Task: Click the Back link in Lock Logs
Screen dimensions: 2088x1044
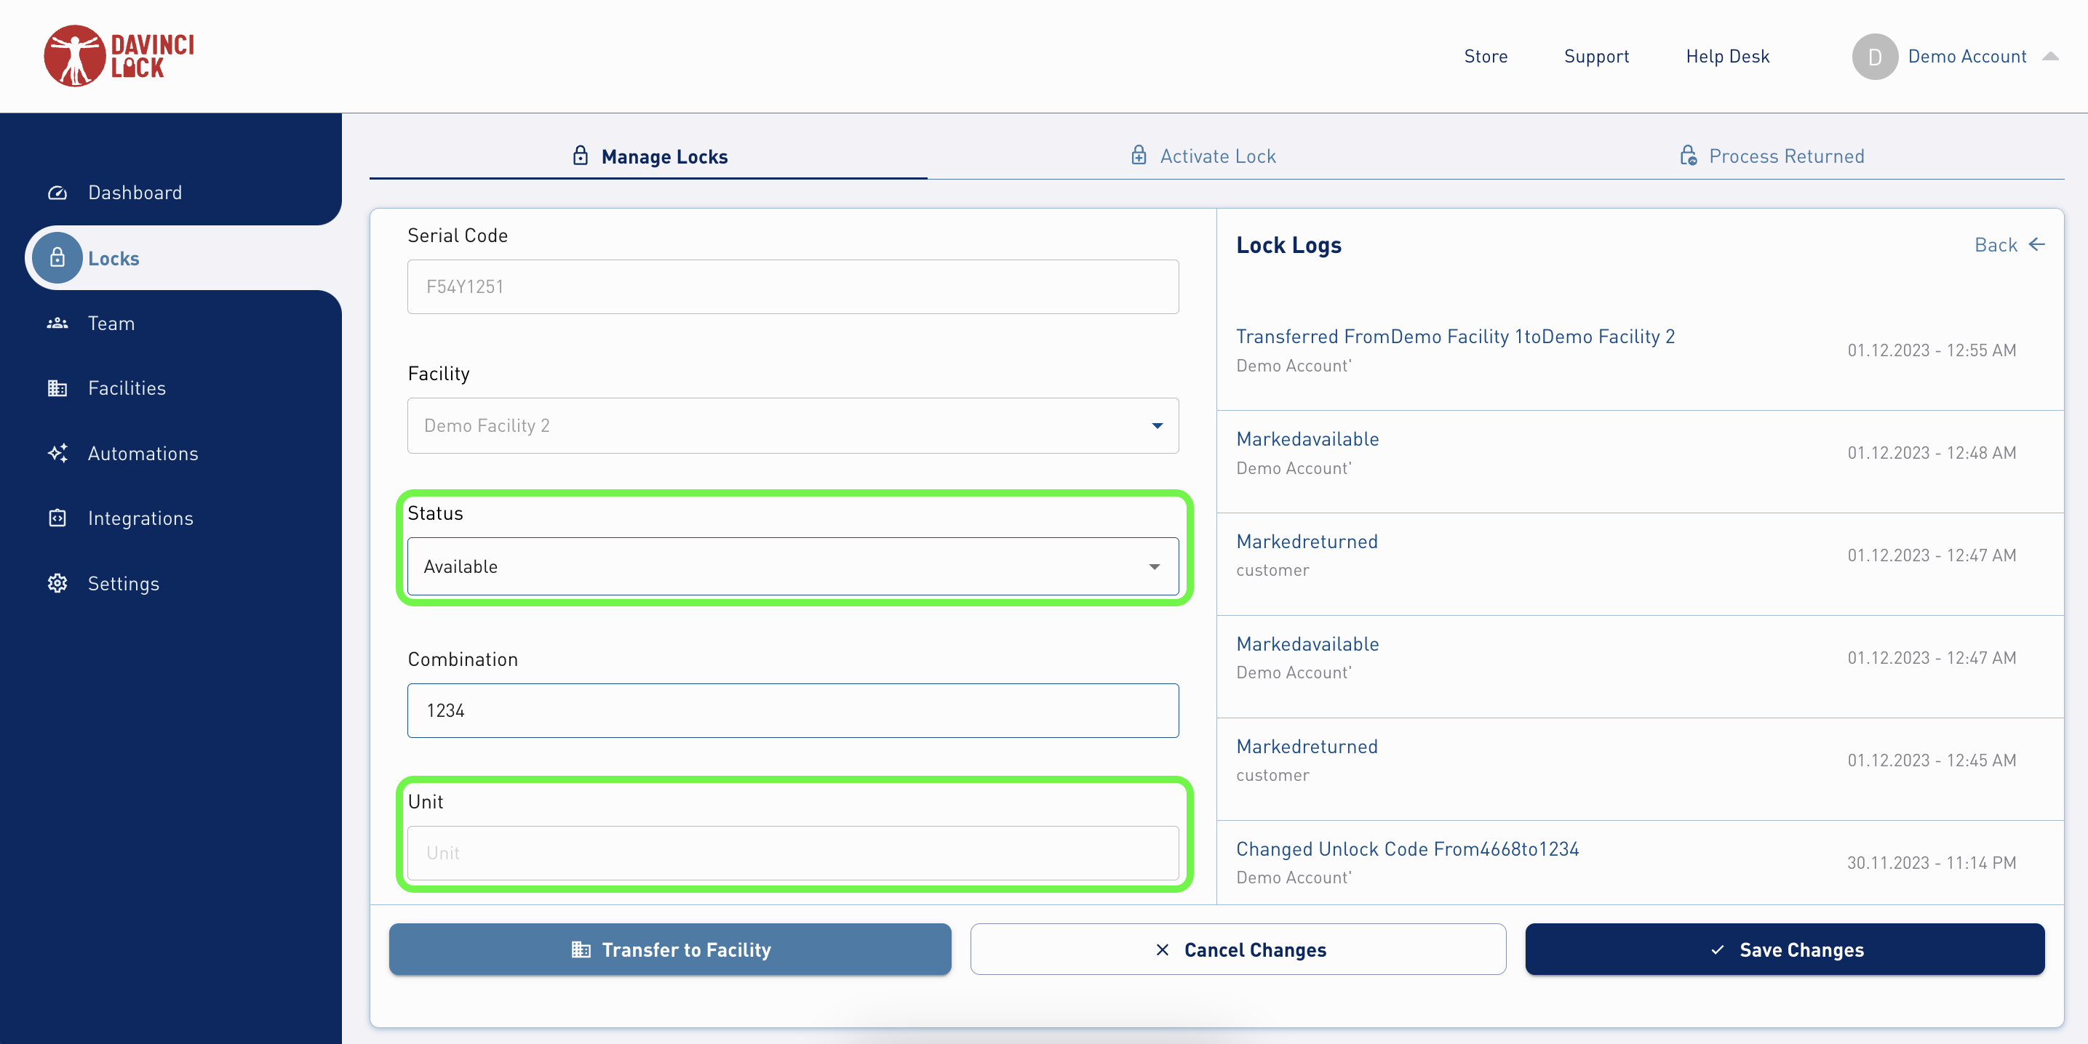Action: click(2009, 244)
